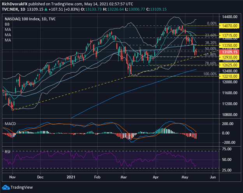Click the 78.60% Fibonacci level label
This screenshot has width=243, height=193.
(x=211, y=63)
